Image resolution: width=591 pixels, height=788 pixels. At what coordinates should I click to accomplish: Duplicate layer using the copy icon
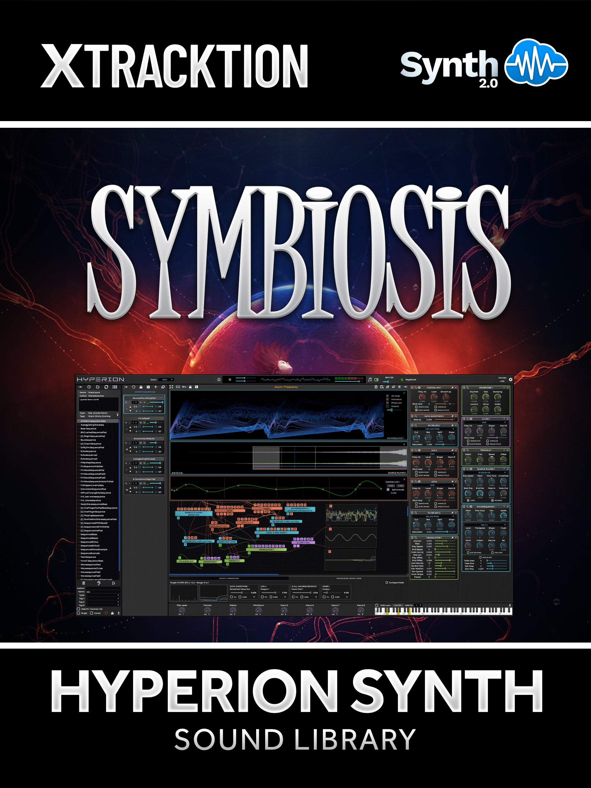163,387
